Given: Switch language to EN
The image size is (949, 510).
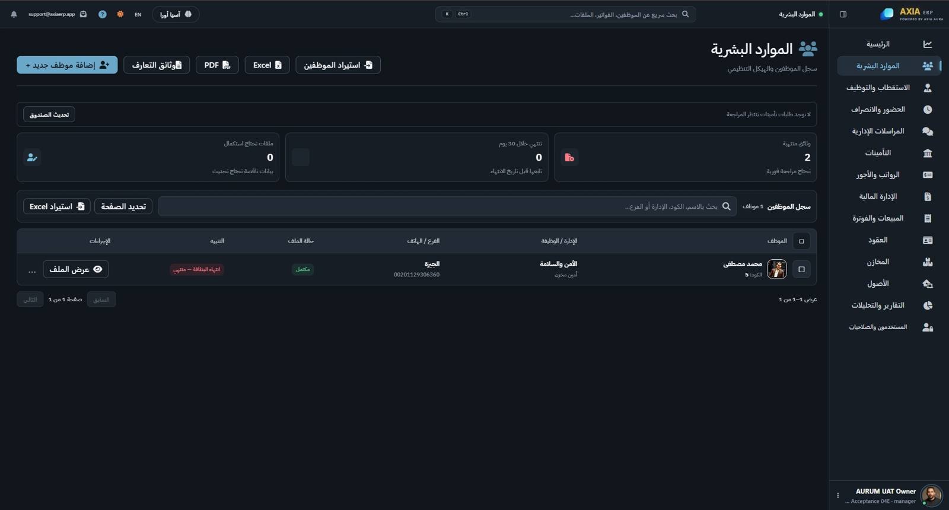Looking at the screenshot, I should click(138, 14).
